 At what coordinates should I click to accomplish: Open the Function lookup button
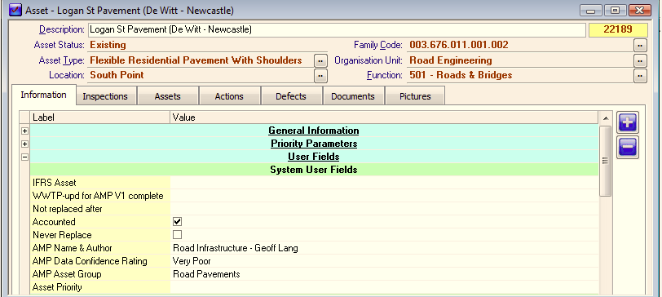[640, 76]
